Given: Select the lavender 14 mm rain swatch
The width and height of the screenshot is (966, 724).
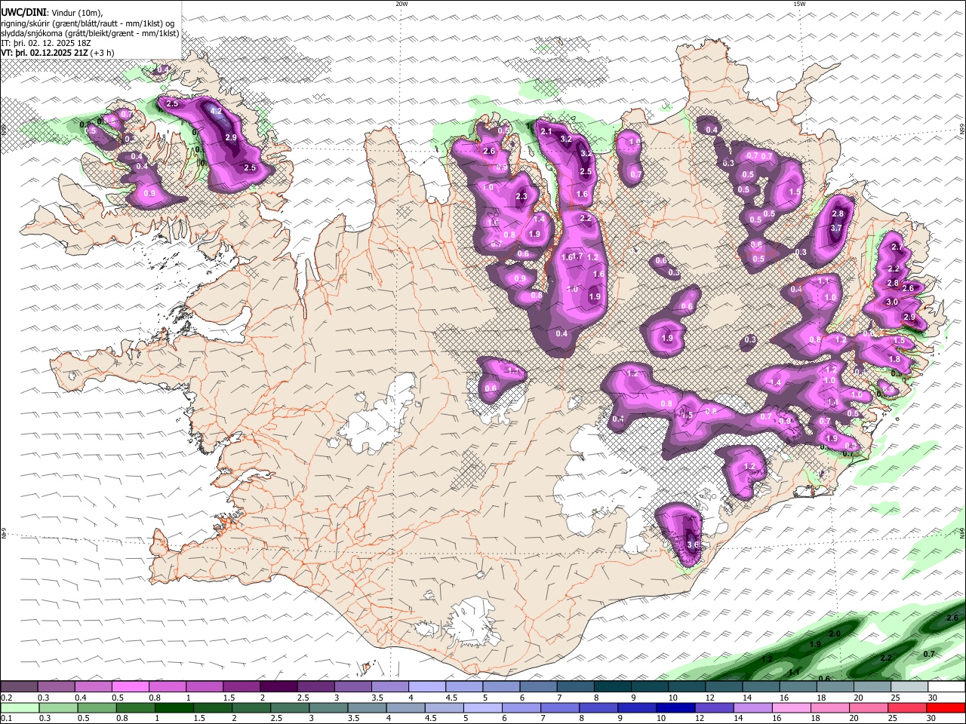Looking at the screenshot, I should click(753, 707).
